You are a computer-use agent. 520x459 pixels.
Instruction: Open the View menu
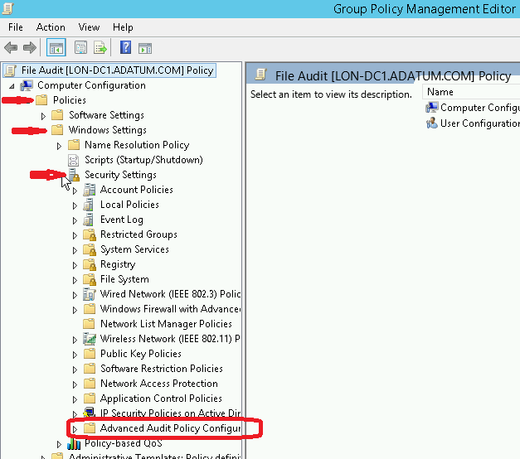coord(89,27)
